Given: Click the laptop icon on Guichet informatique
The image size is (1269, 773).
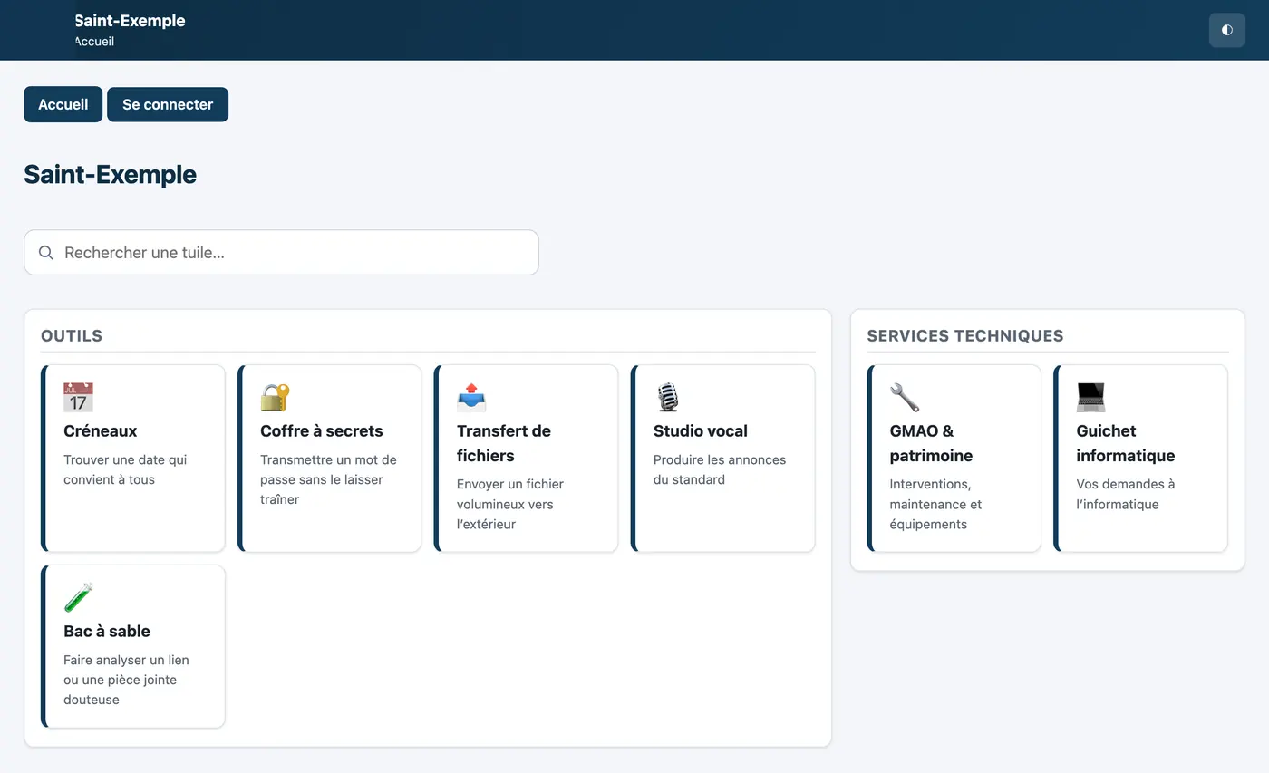Looking at the screenshot, I should coord(1091,397).
